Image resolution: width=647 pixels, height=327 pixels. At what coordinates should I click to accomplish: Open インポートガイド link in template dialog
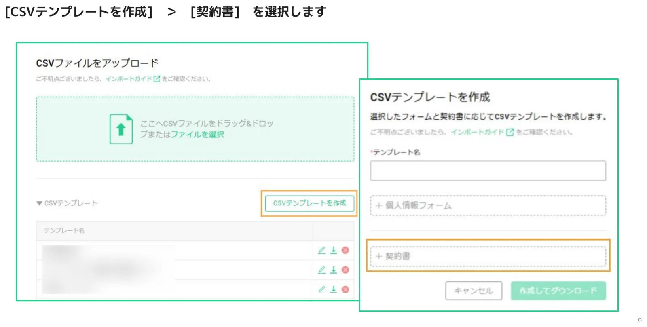click(x=478, y=132)
